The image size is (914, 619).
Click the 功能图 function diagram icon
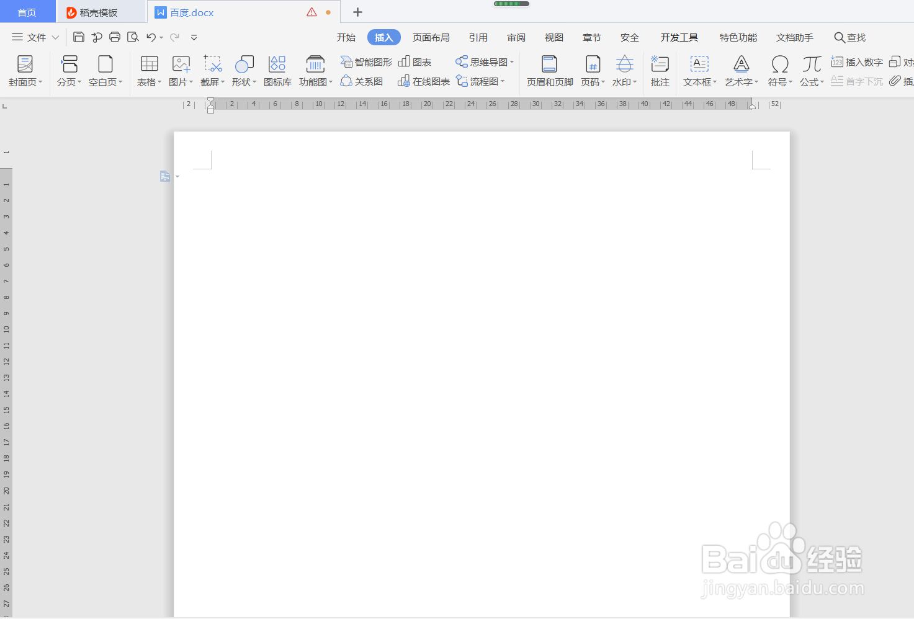tap(316, 64)
